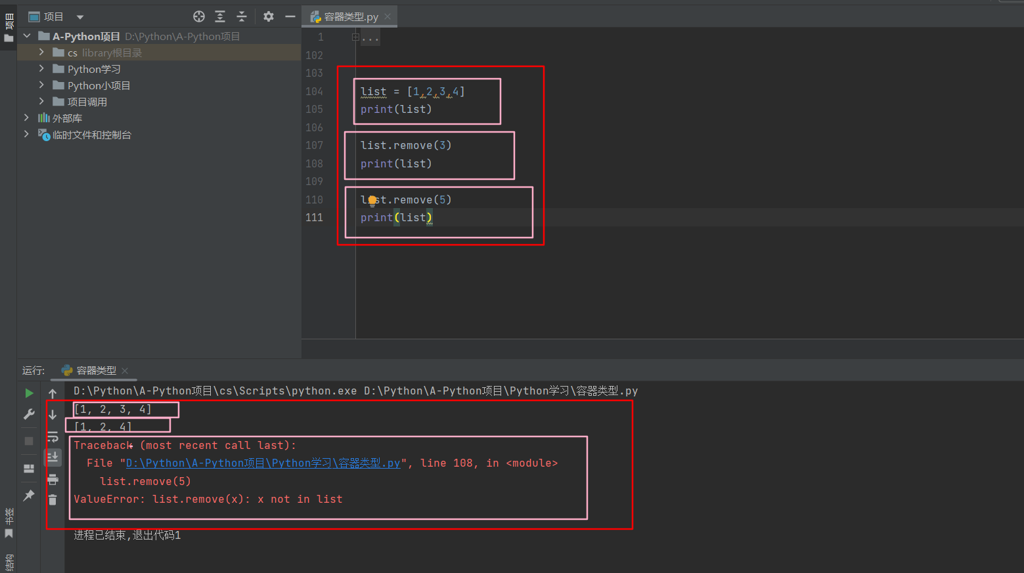Viewport: 1024px width, 573px height.
Task: Click the wrench icon in run panel
Action: pos(29,414)
